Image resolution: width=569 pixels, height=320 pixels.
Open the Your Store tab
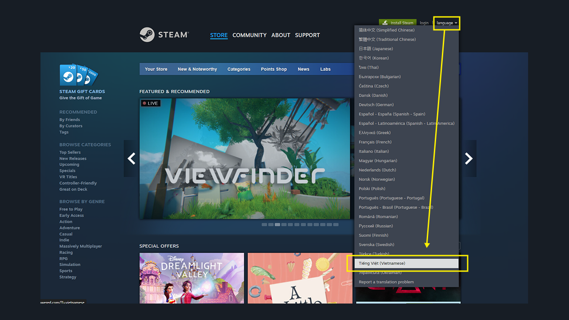(x=156, y=69)
